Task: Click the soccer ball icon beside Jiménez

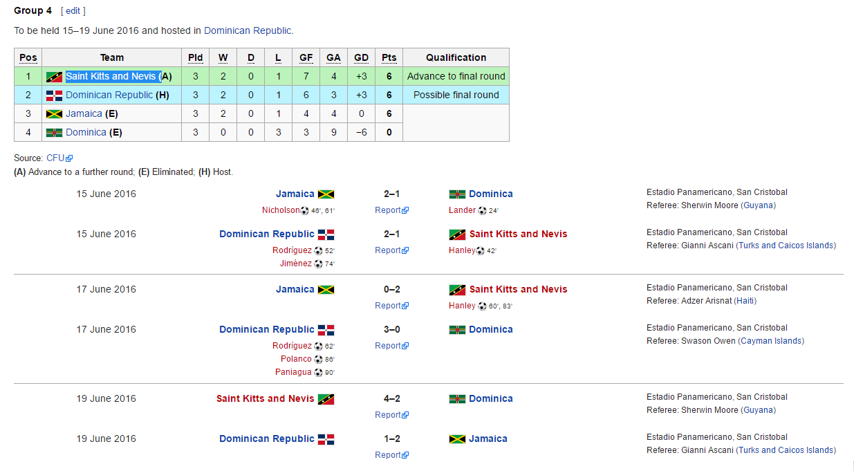Action: click(318, 264)
